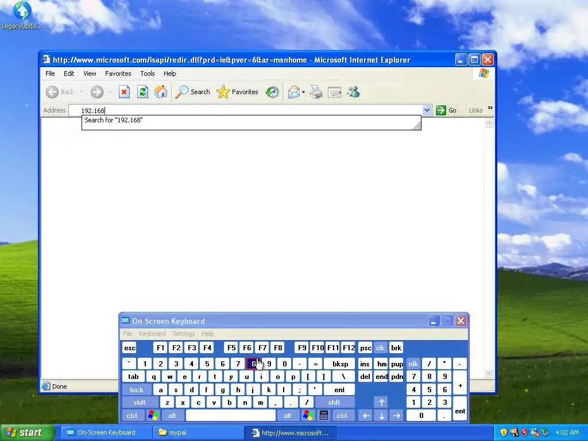Click the main ent key beside apostrophe
Viewport: 588px width, 441px height.
click(339, 390)
